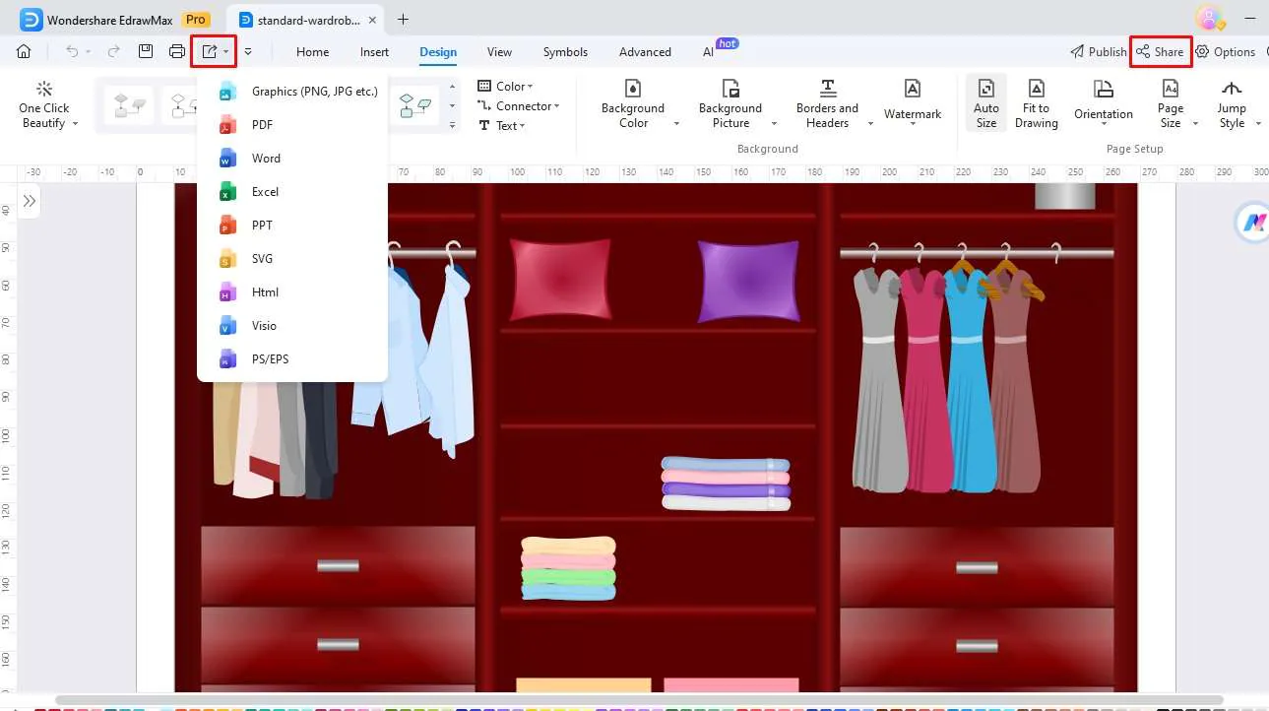The width and height of the screenshot is (1269, 711).
Task: Select the red pillow shape
Action: pyautogui.click(x=560, y=280)
